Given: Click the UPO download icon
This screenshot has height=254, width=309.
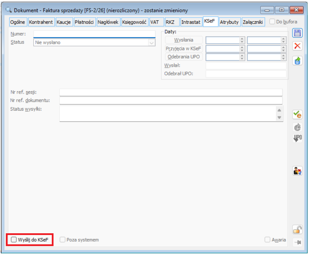Looking at the screenshot, I should pos(297,139).
